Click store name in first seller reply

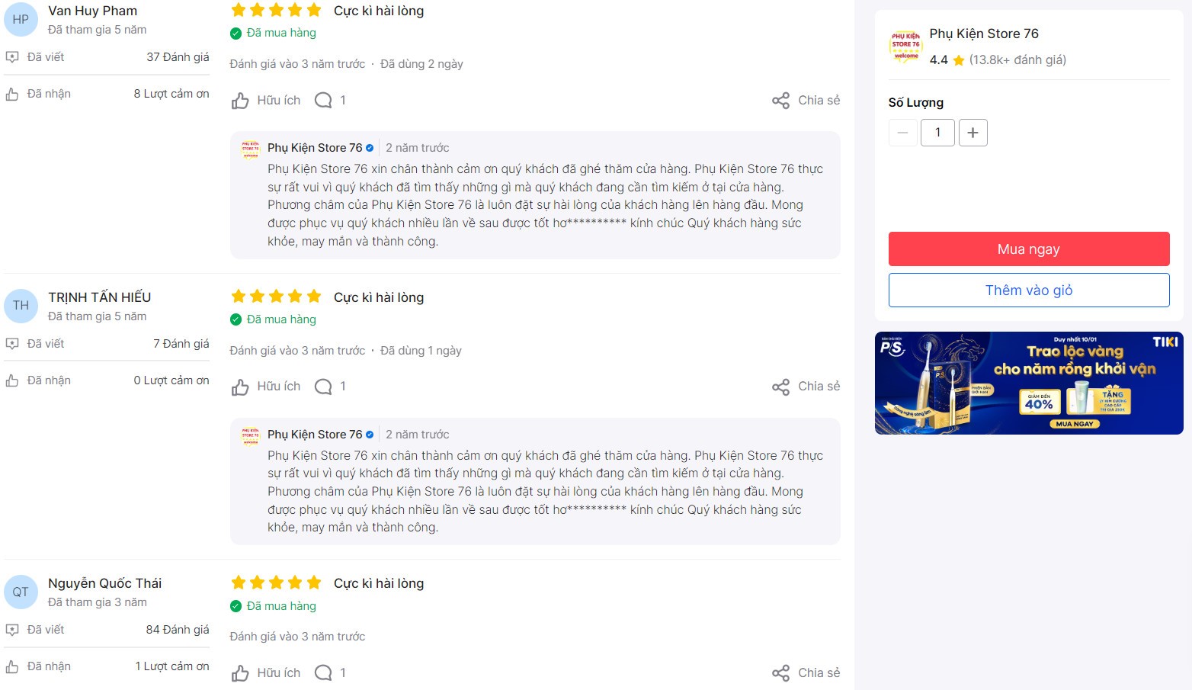pos(314,148)
